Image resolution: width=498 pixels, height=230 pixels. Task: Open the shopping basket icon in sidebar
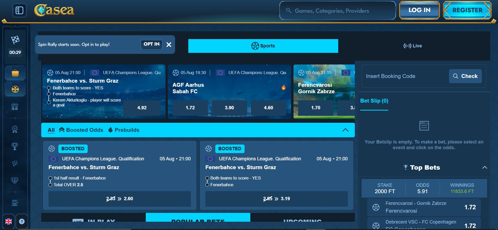pos(15,73)
